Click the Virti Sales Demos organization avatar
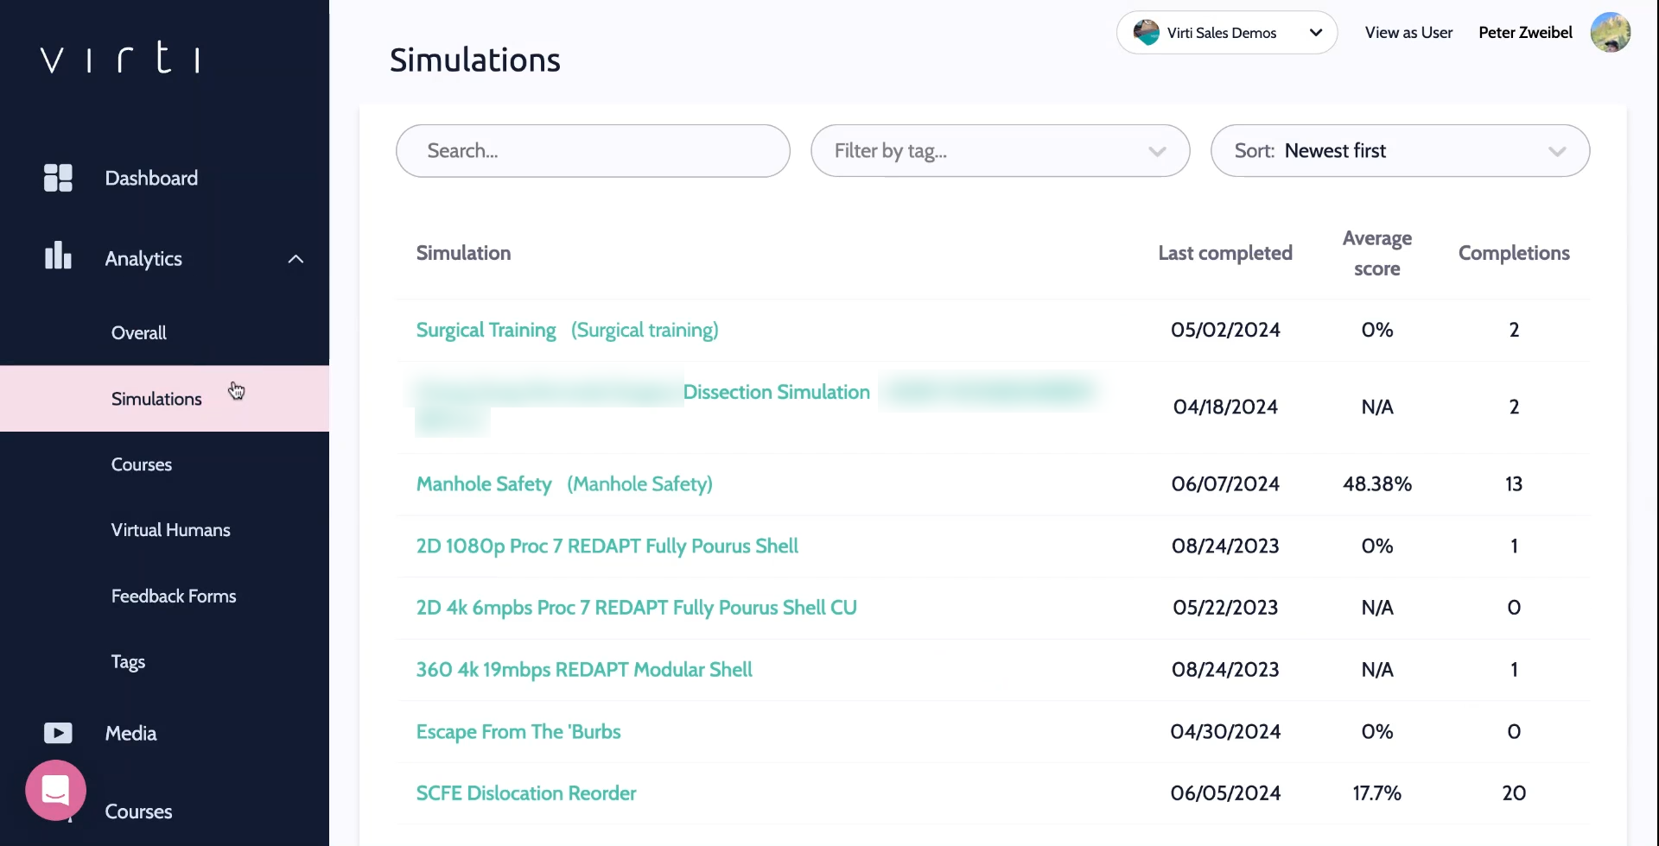Viewport: 1659px width, 846px height. tap(1147, 33)
